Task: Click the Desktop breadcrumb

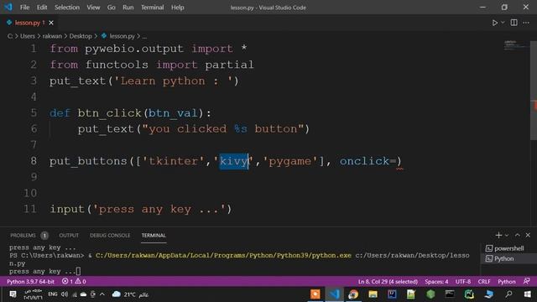Action: coord(81,36)
